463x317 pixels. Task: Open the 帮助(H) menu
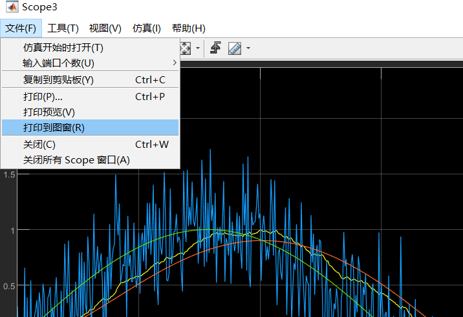point(189,28)
